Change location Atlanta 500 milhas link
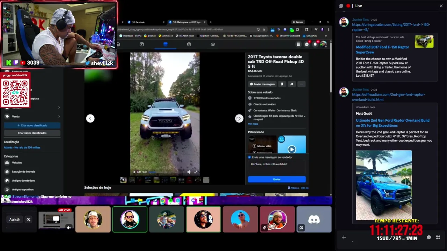This screenshot has width=447, height=251. [22, 147]
